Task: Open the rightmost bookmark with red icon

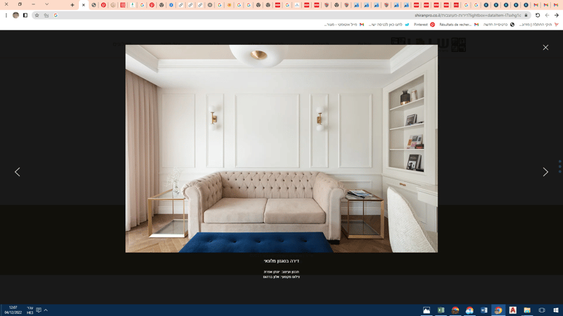Action: [x=538, y=25]
